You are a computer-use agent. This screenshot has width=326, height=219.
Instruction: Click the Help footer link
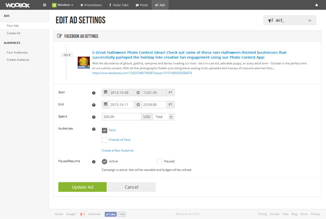(x=285, y=214)
